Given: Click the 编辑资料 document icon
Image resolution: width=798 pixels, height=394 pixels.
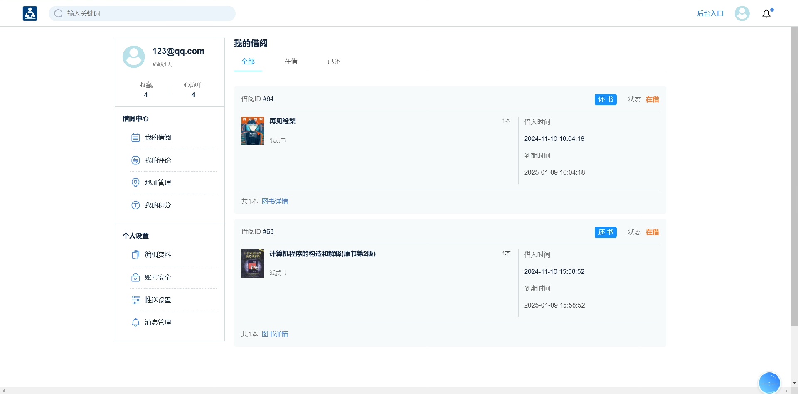Looking at the screenshot, I should (x=135, y=255).
